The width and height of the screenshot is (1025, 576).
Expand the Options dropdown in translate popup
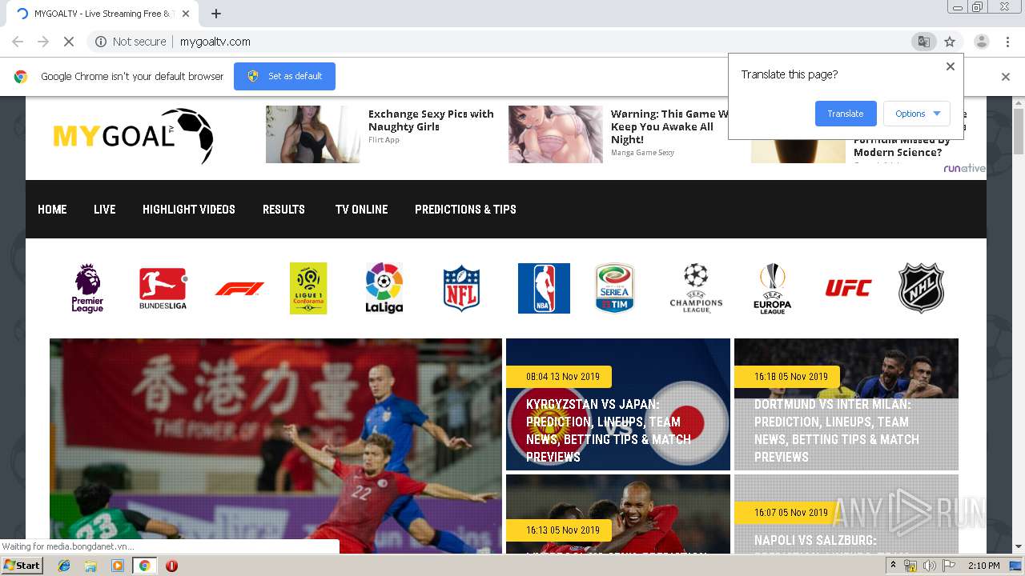pos(917,114)
